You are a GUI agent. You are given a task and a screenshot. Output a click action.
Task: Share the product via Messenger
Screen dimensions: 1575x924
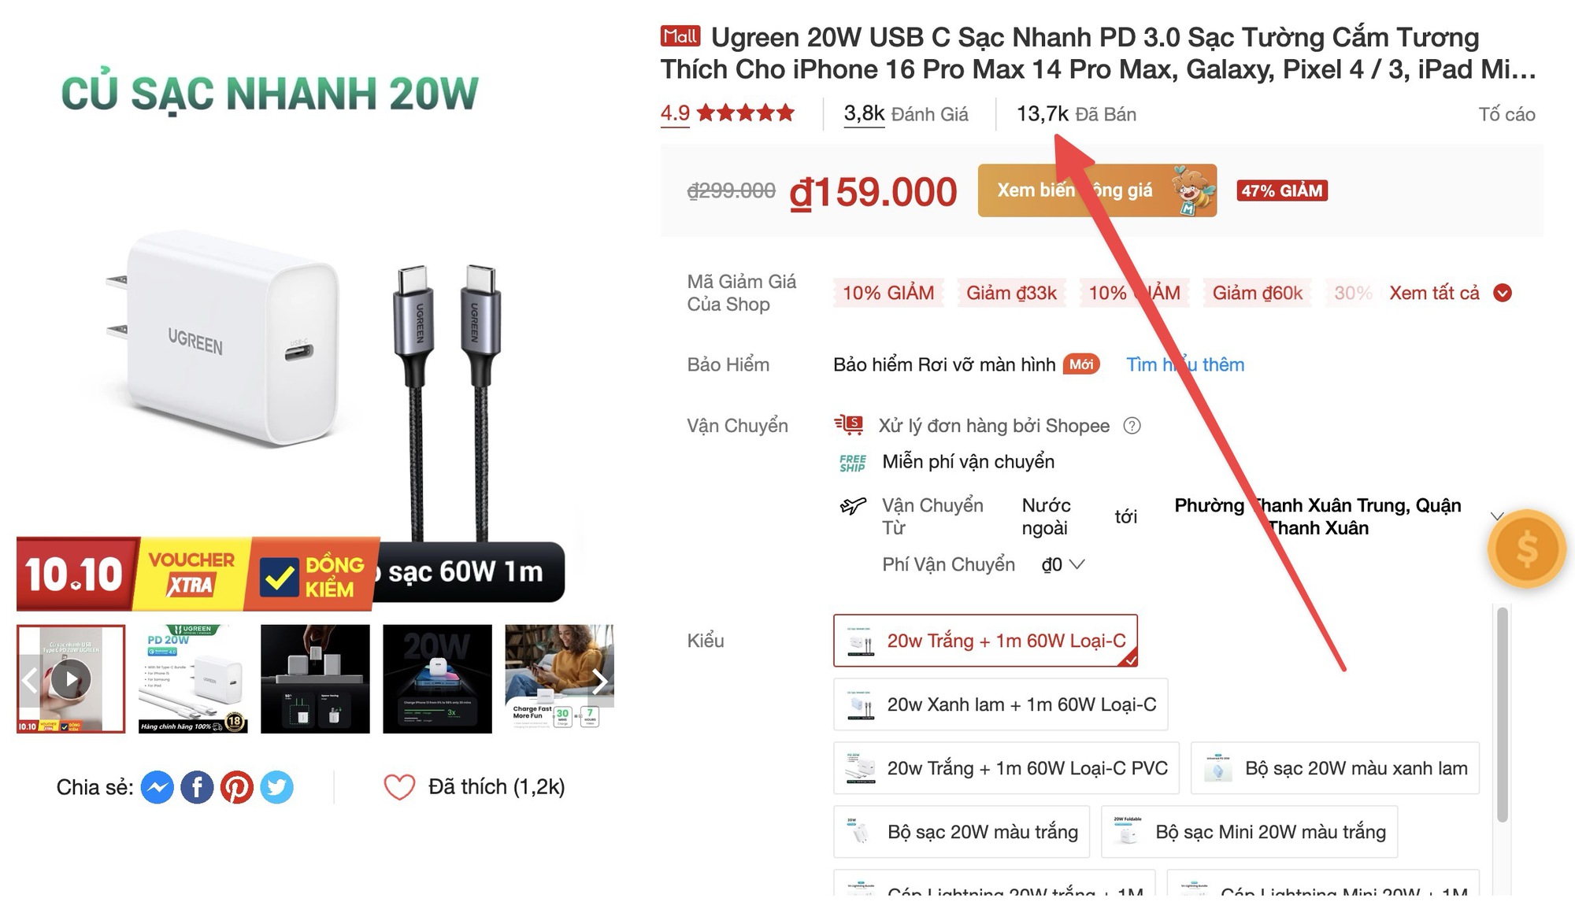point(157,786)
